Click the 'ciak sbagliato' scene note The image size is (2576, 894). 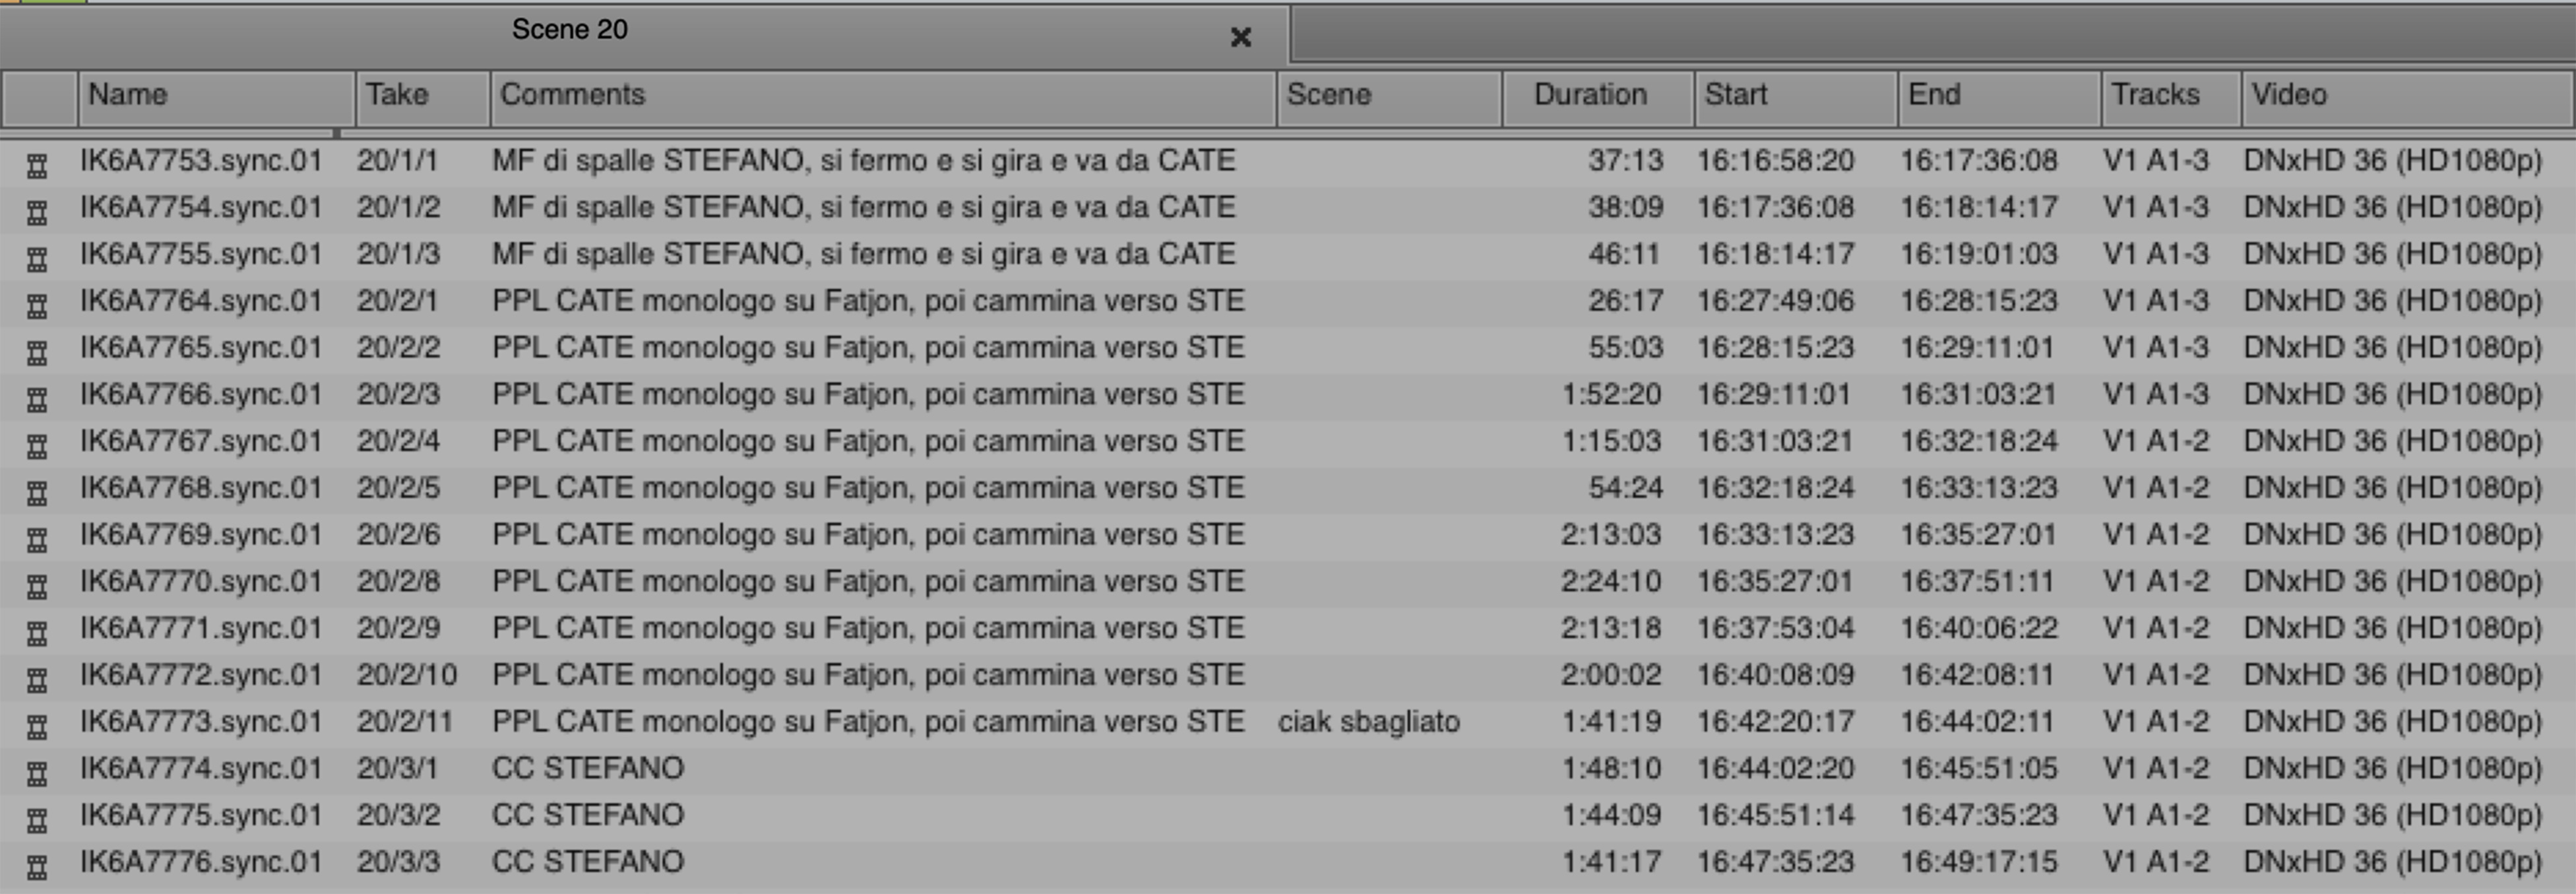(1368, 722)
